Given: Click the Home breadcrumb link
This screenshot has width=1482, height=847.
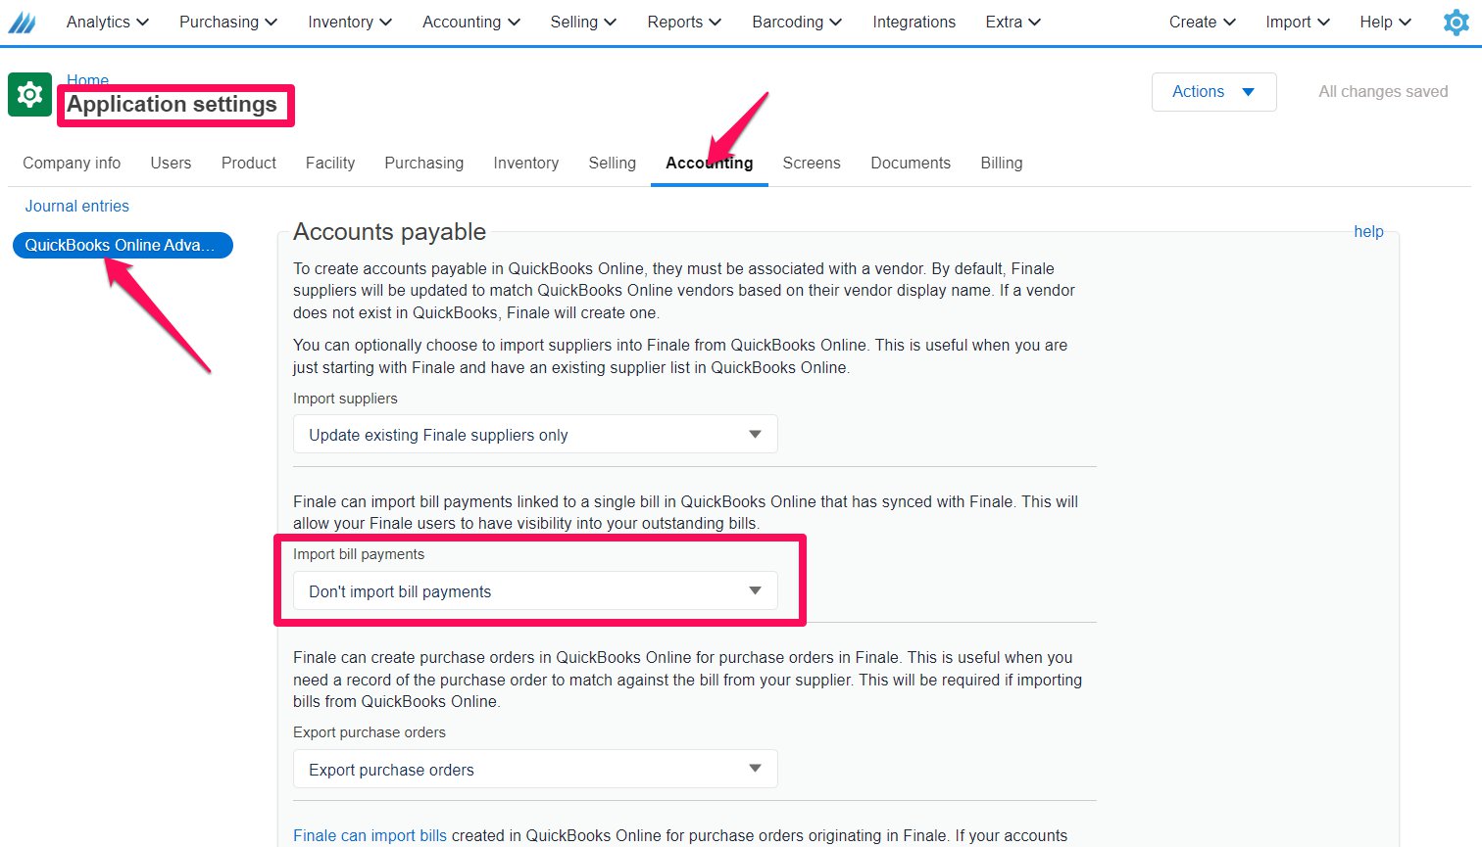Looking at the screenshot, I should coord(87,80).
